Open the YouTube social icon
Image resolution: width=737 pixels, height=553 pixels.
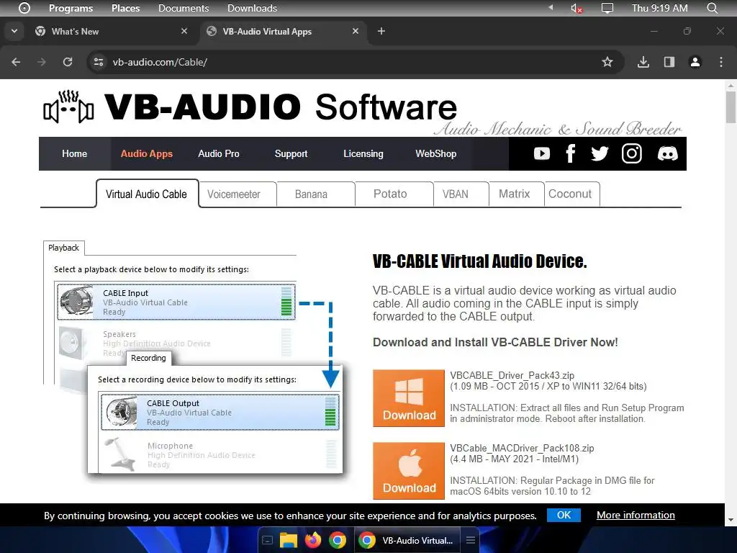coord(541,154)
